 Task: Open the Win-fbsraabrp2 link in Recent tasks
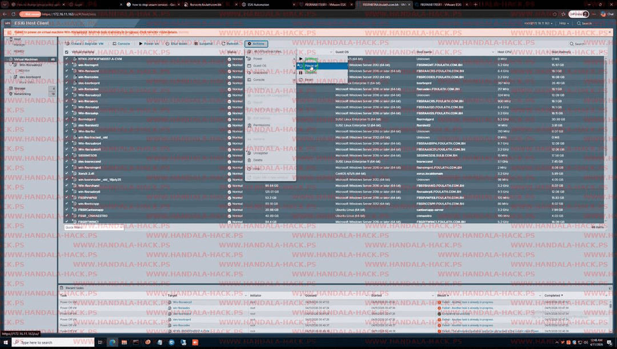coord(182,302)
